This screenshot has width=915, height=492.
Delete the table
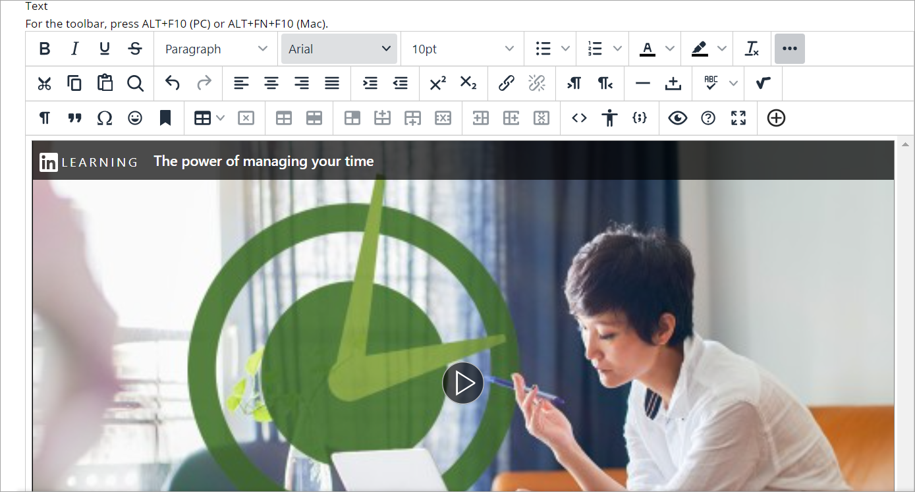(x=246, y=118)
